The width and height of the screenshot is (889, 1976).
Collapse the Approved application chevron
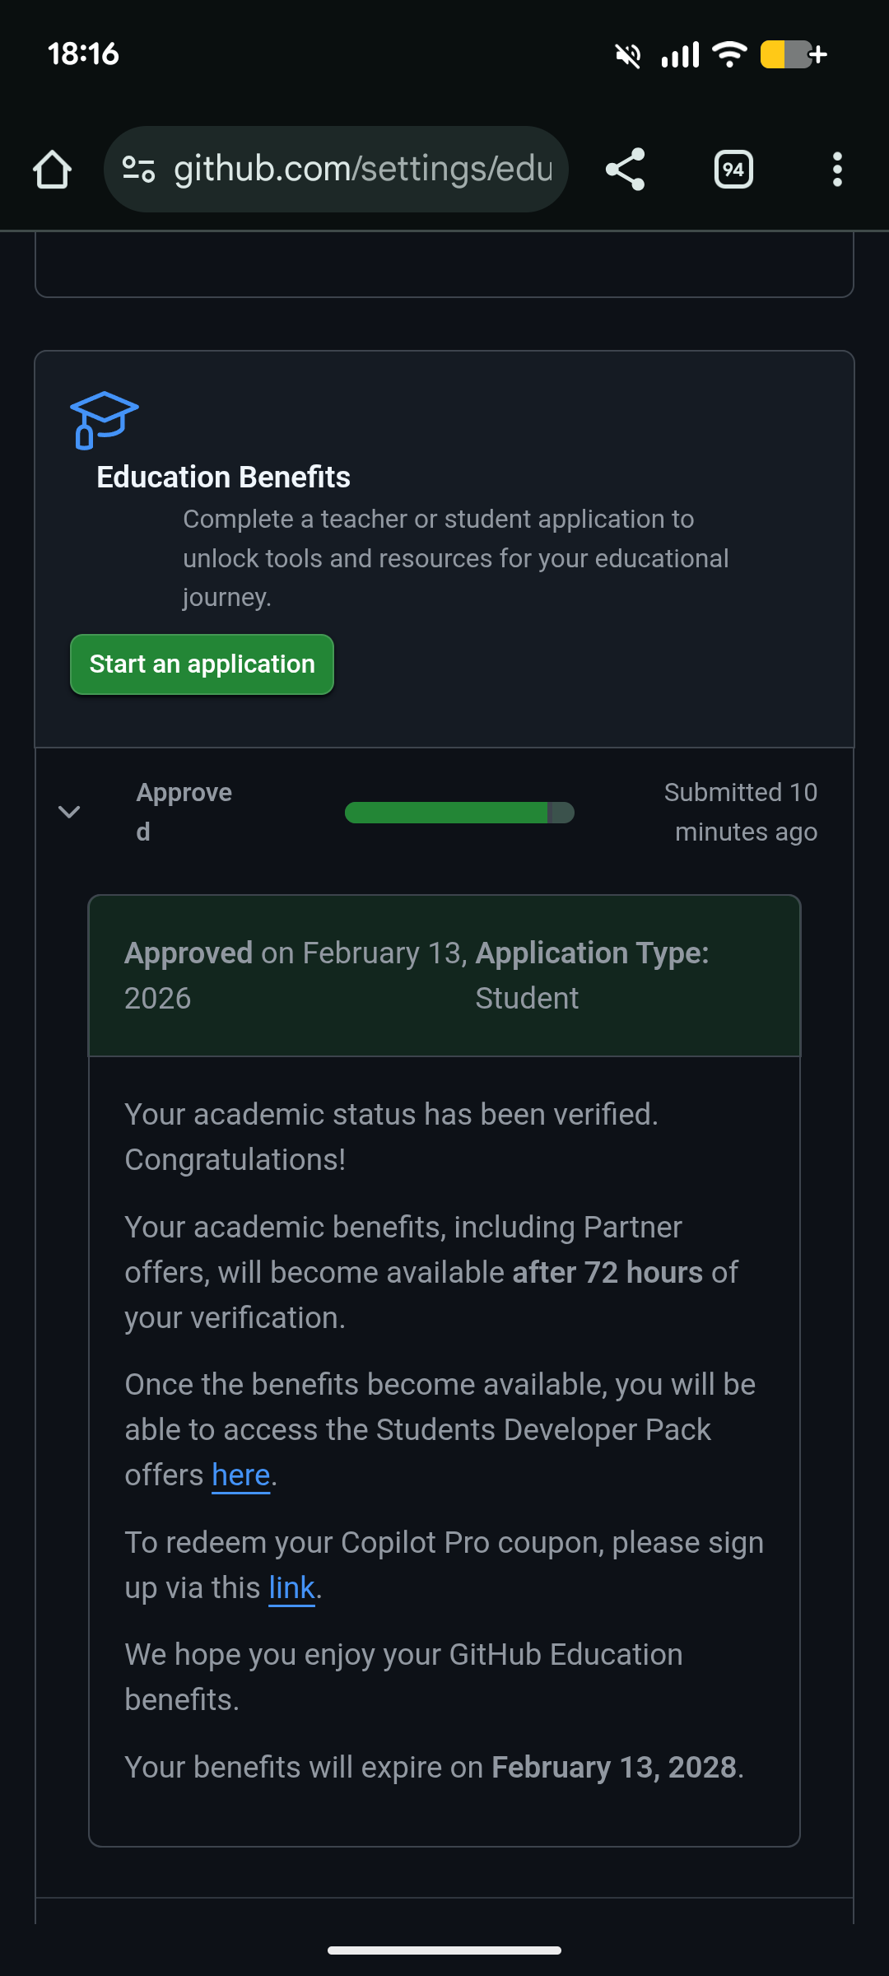pyautogui.click(x=69, y=812)
